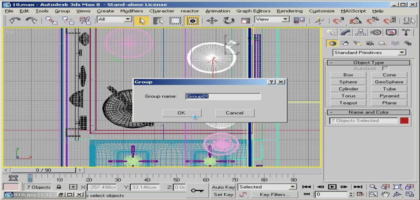Select the Select and Move tool
Image resolution: width=420 pixels, height=200 pixels.
point(211,20)
